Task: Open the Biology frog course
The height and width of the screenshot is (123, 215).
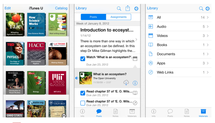Action: (x=36, y=83)
